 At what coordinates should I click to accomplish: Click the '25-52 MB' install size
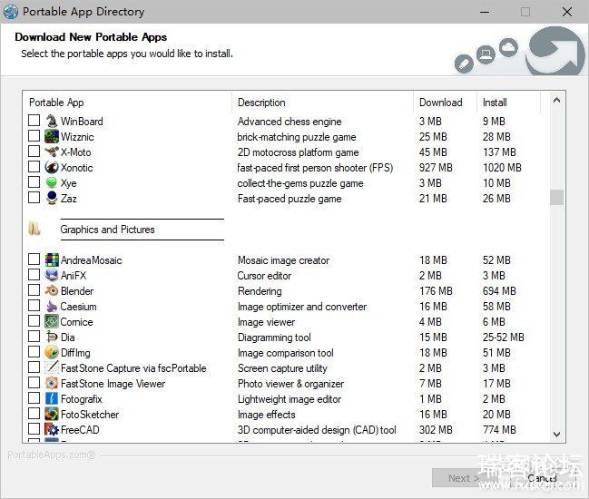coord(504,337)
